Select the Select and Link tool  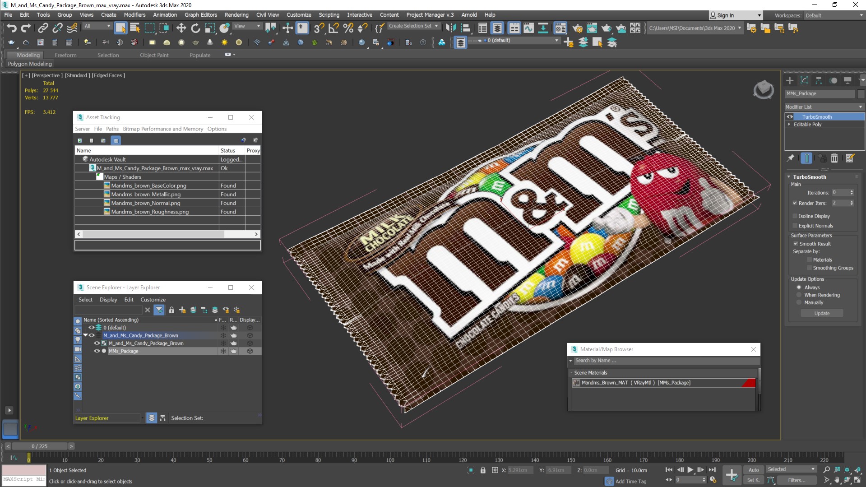click(x=43, y=28)
